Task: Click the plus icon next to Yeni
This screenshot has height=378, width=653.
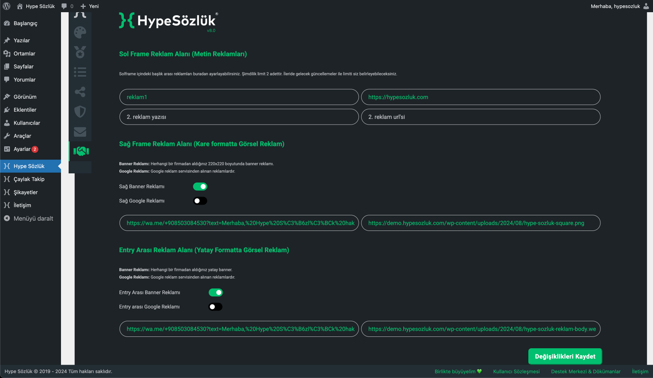Action: point(83,6)
